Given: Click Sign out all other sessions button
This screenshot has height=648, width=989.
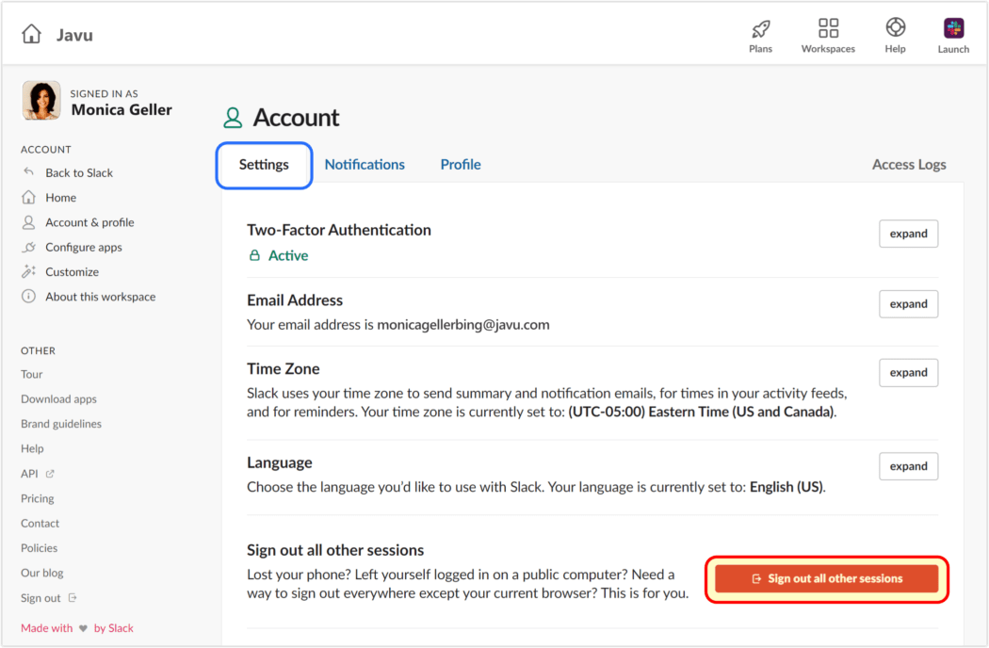Looking at the screenshot, I should click(826, 578).
